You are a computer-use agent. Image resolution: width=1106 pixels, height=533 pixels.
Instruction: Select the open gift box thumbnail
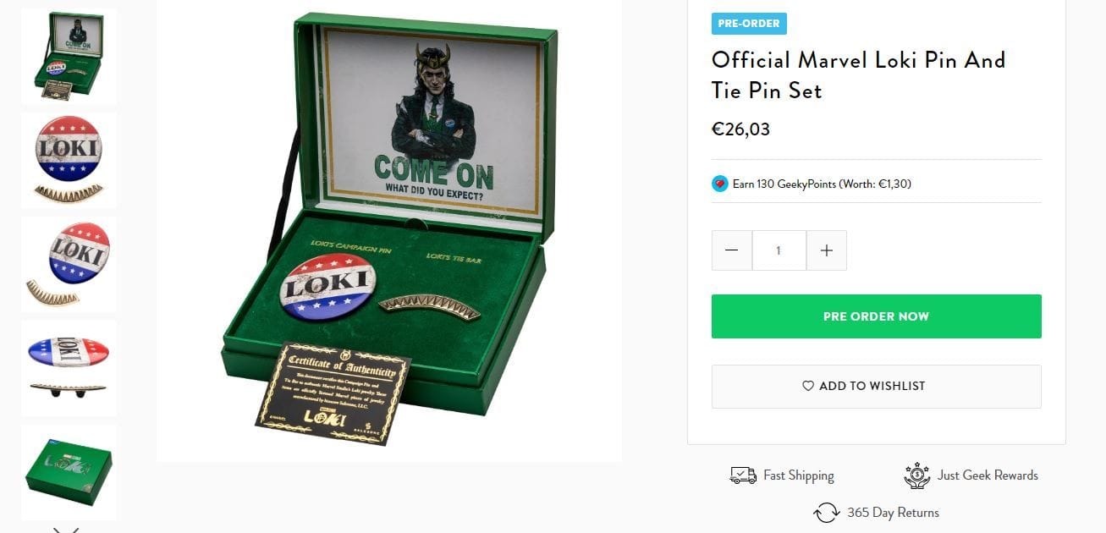click(69, 56)
